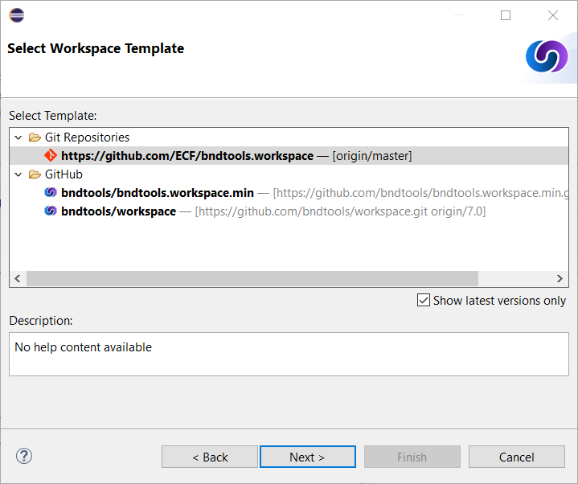
Task: Go back to previous wizard page
Action: coord(209,457)
